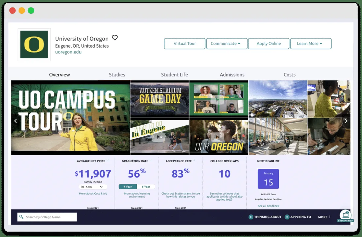This screenshot has height=237, width=362.
Task: Switch to the 6 Year graduation rate
Action: 146,186
